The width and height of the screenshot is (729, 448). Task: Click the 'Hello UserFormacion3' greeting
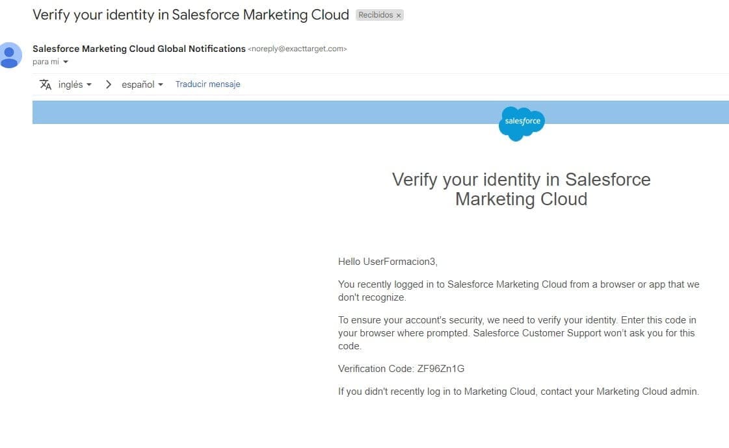tap(388, 262)
